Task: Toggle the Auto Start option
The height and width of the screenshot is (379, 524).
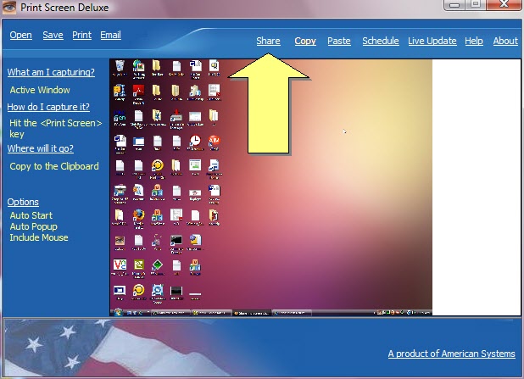Action: tap(31, 215)
